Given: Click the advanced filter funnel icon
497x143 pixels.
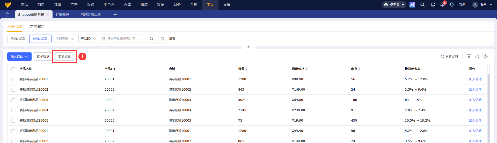Looking at the screenshot, I should pyautogui.click(x=163, y=39).
